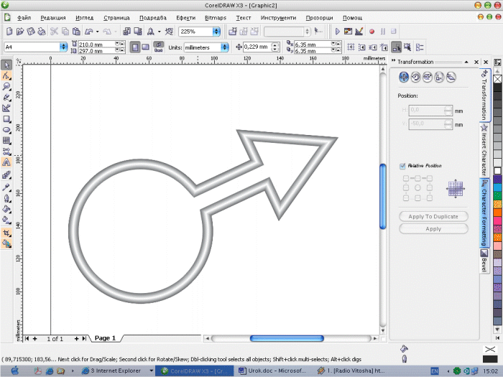Select bottom-right anchor point checkbox

pyautogui.click(x=430, y=197)
